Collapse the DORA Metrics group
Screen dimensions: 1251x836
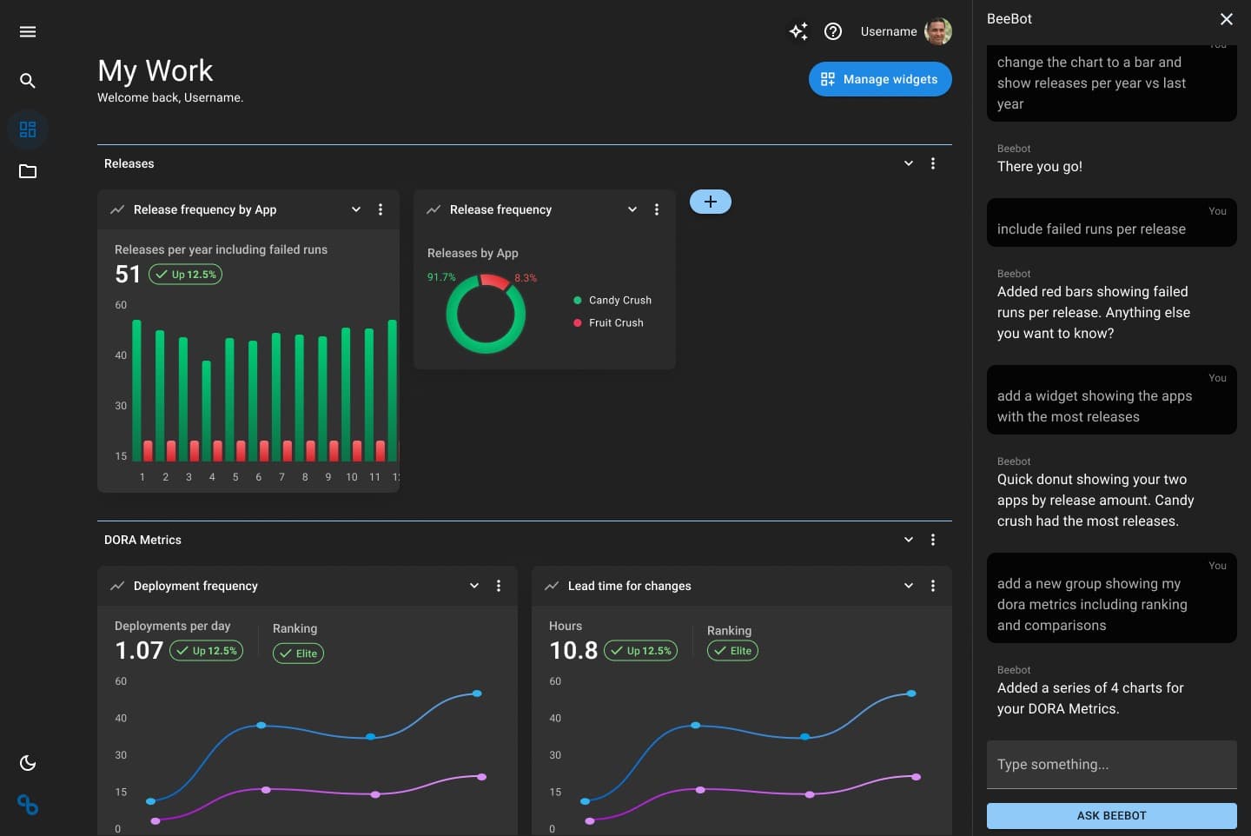(x=909, y=540)
